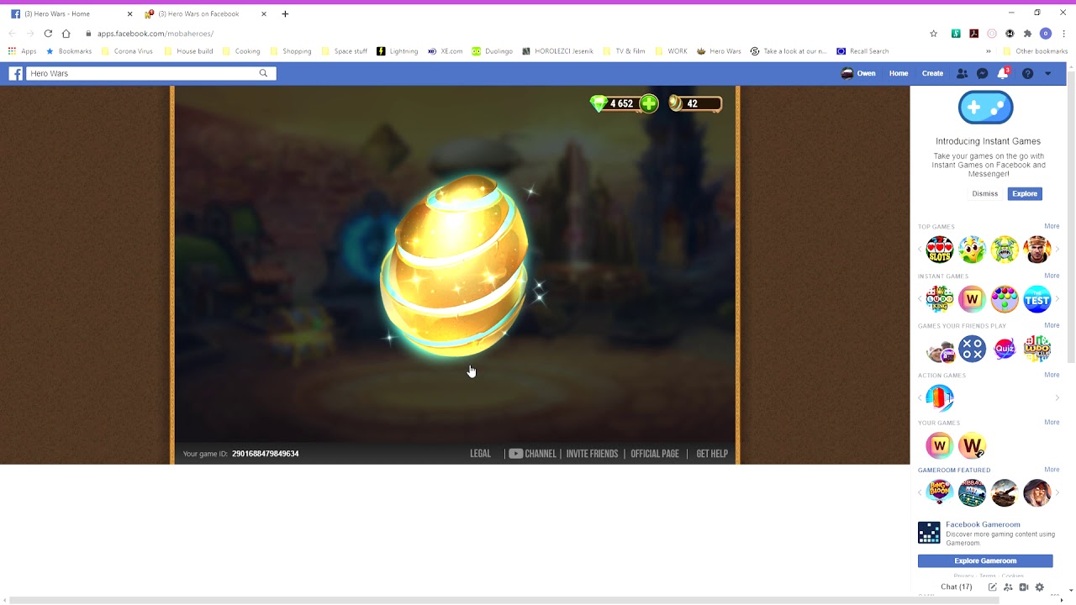Open the Facebook friend requests icon

963,73
